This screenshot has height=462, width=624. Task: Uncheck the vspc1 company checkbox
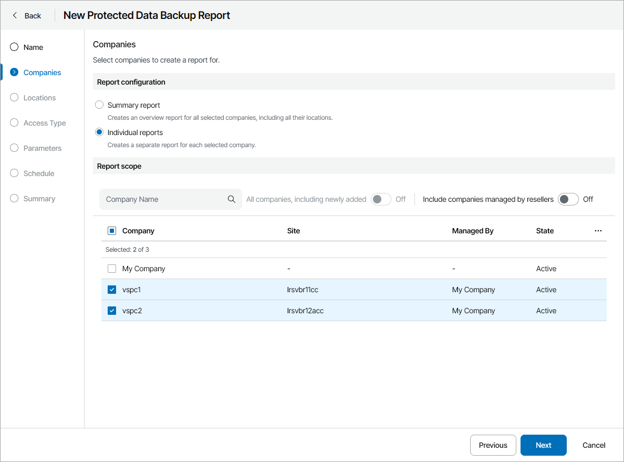click(112, 290)
